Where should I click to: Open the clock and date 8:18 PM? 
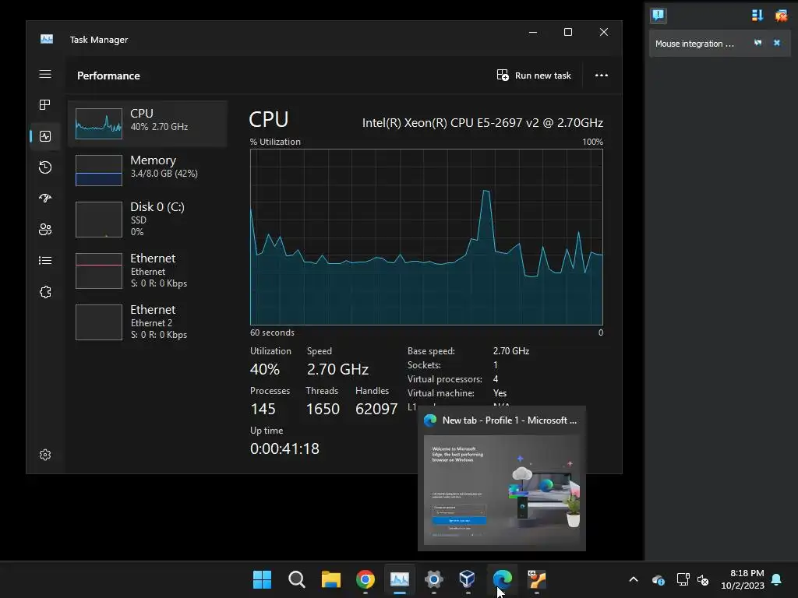click(743, 579)
